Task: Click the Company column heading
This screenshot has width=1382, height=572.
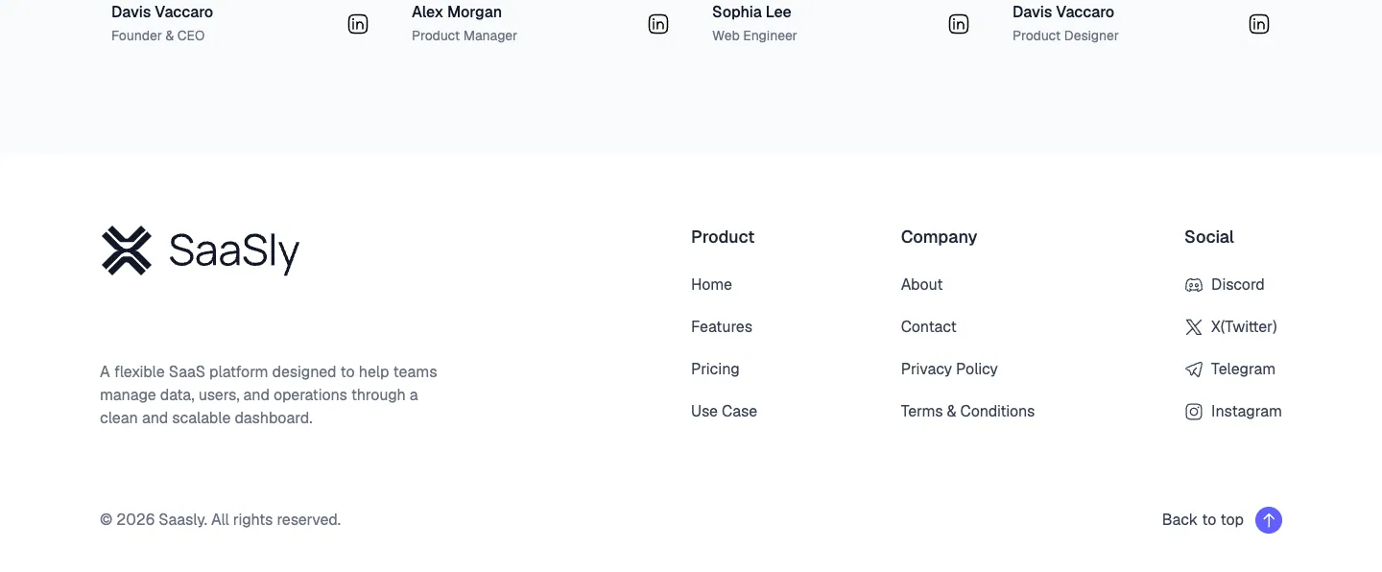Action: pyautogui.click(x=939, y=237)
